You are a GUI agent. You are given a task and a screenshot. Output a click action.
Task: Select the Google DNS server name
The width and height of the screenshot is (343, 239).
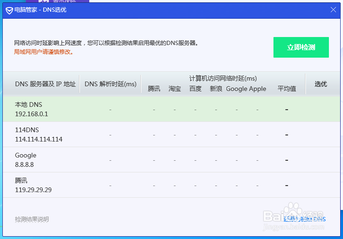click(25, 156)
